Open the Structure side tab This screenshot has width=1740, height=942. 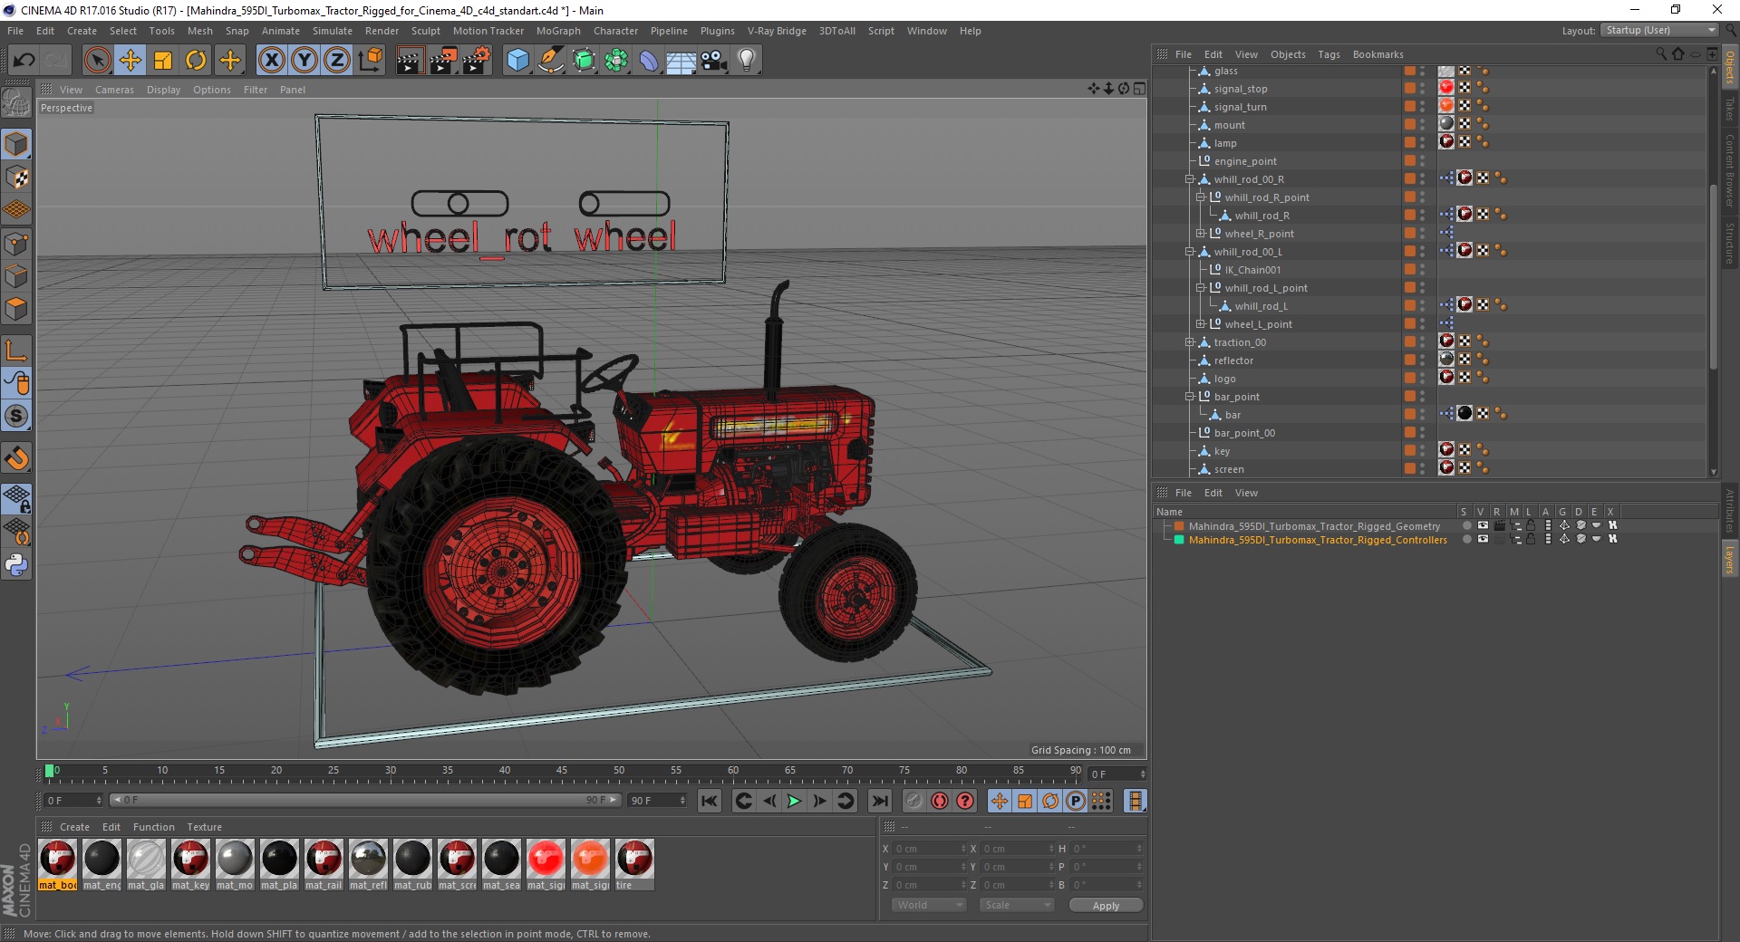pyautogui.click(x=1729, y=243)
